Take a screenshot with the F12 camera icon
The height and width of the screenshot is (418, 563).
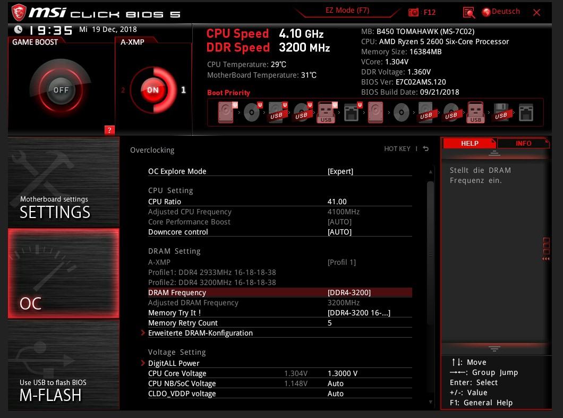pos(413,13)
